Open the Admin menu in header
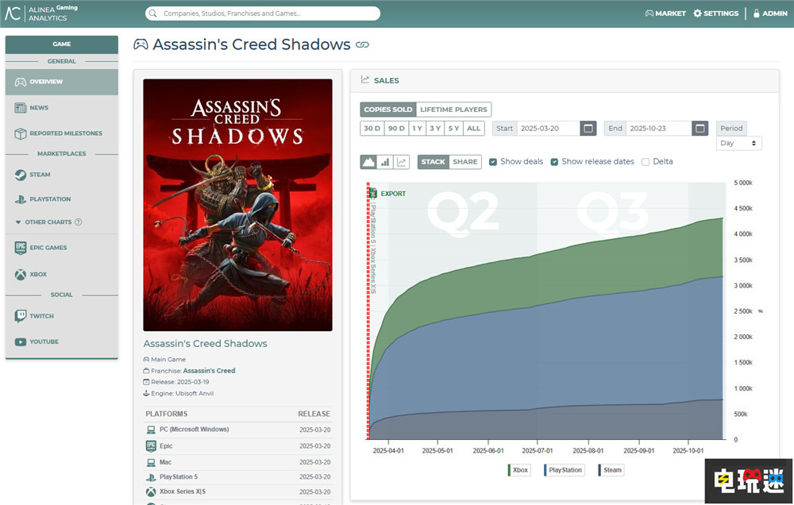This screenshot has height=505, width=794. coord(769,13)
